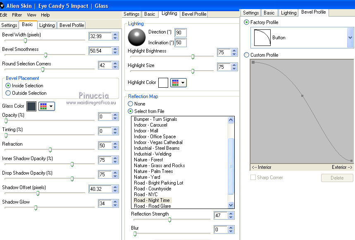
Task: Open Bevel Profile tab in left panel
Action: [x=72, y=25]
